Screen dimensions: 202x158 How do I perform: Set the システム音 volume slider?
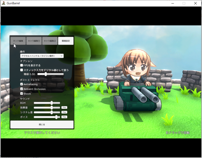(47, 112)
